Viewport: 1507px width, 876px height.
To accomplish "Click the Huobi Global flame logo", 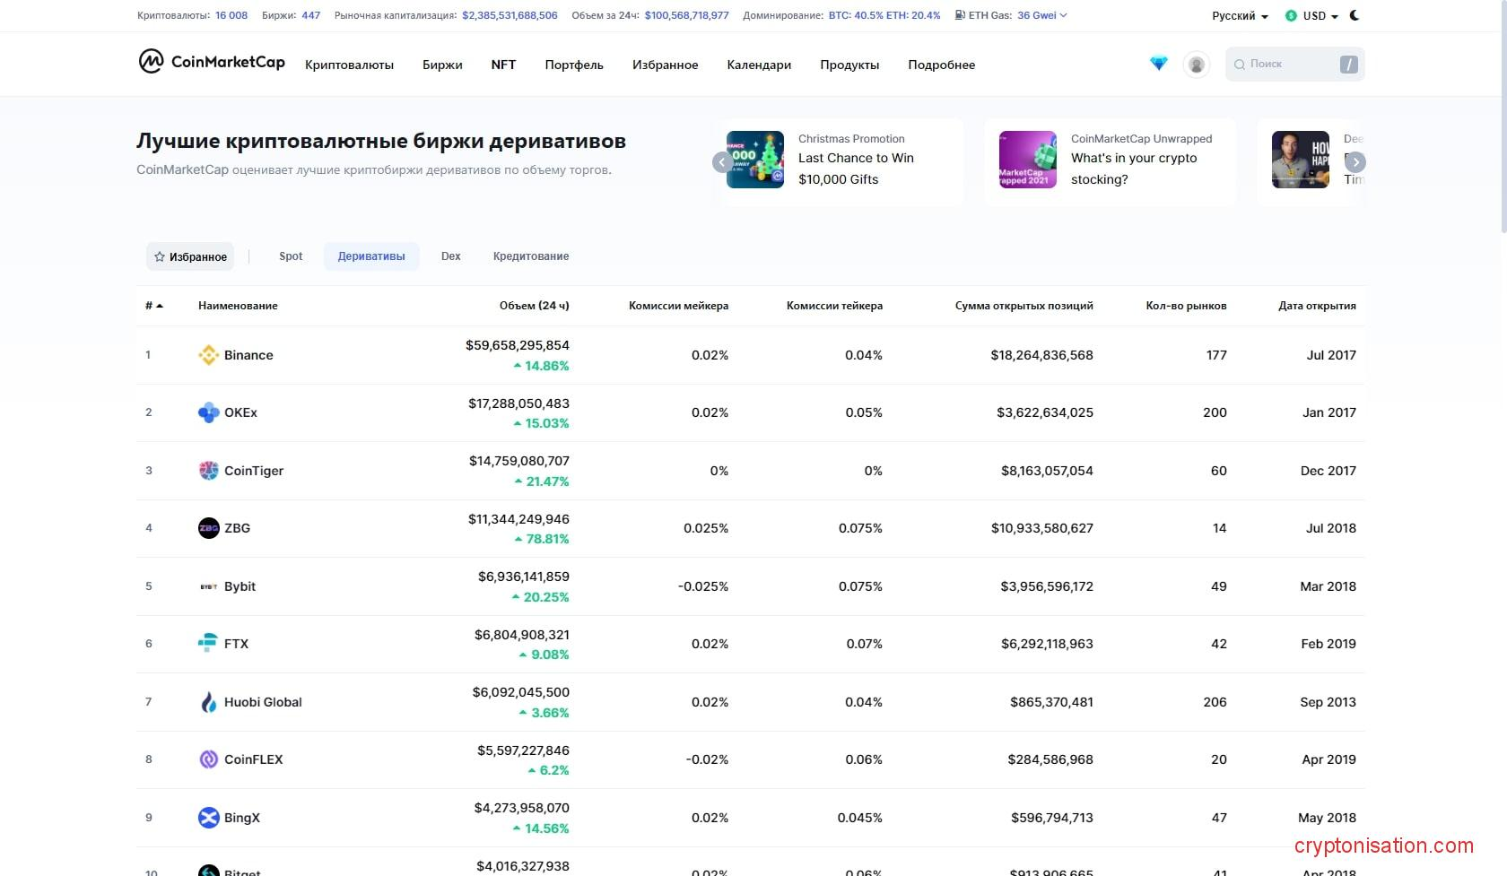I will 208,702.
